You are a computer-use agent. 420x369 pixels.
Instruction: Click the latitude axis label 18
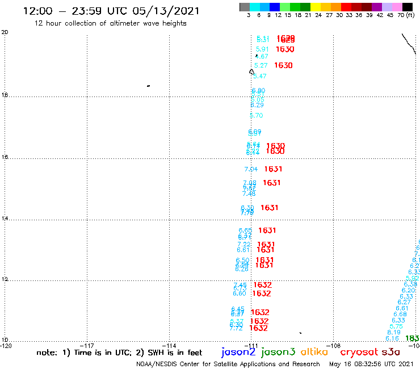pos(5,95)
